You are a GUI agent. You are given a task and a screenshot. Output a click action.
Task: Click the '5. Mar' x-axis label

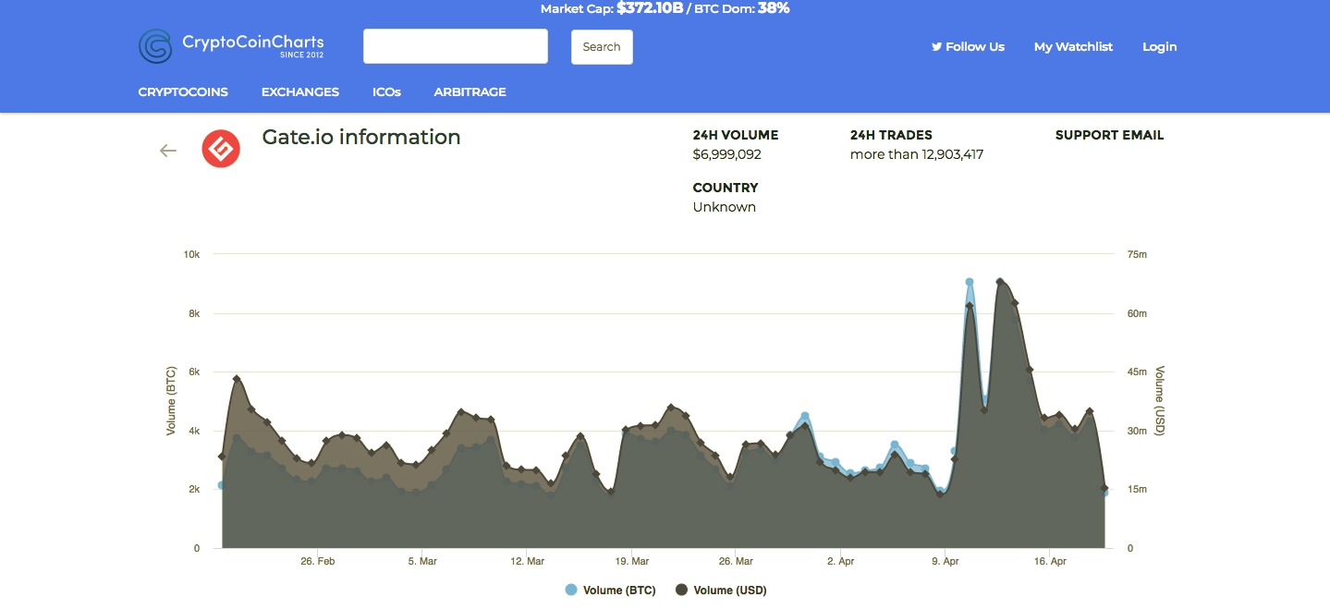[422, 561]
